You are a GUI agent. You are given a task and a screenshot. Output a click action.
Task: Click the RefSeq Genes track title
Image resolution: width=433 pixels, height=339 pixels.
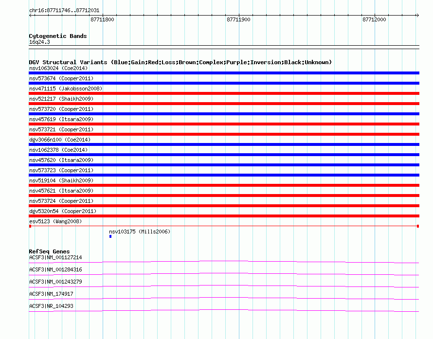tap(49, 251)
